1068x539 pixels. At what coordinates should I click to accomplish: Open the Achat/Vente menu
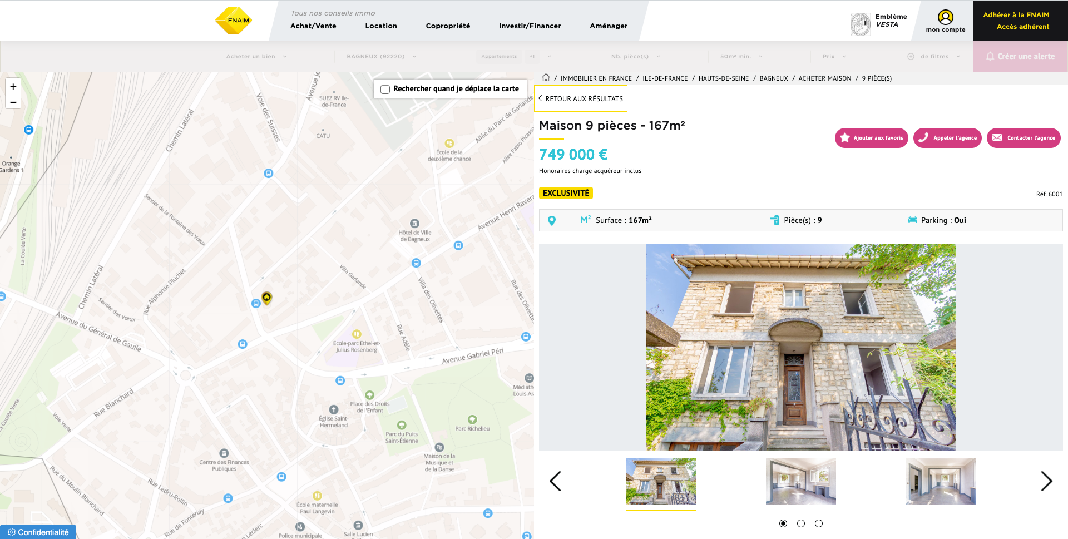pyautogui.click(x=313, y=26)
